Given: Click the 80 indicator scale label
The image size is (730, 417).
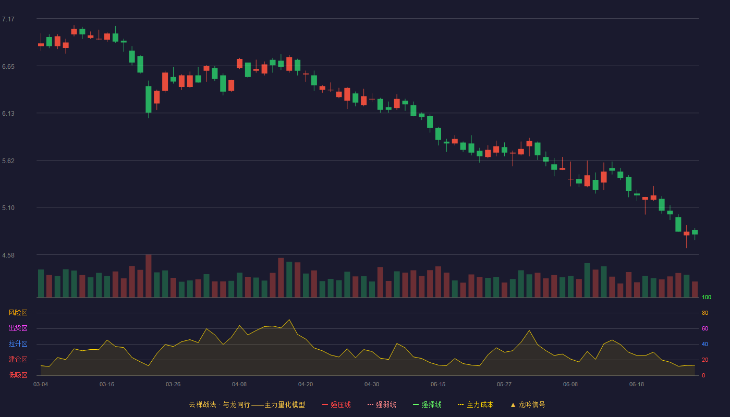Looking at the screenshot, I should pyautogui.click(x=705, y=313).
